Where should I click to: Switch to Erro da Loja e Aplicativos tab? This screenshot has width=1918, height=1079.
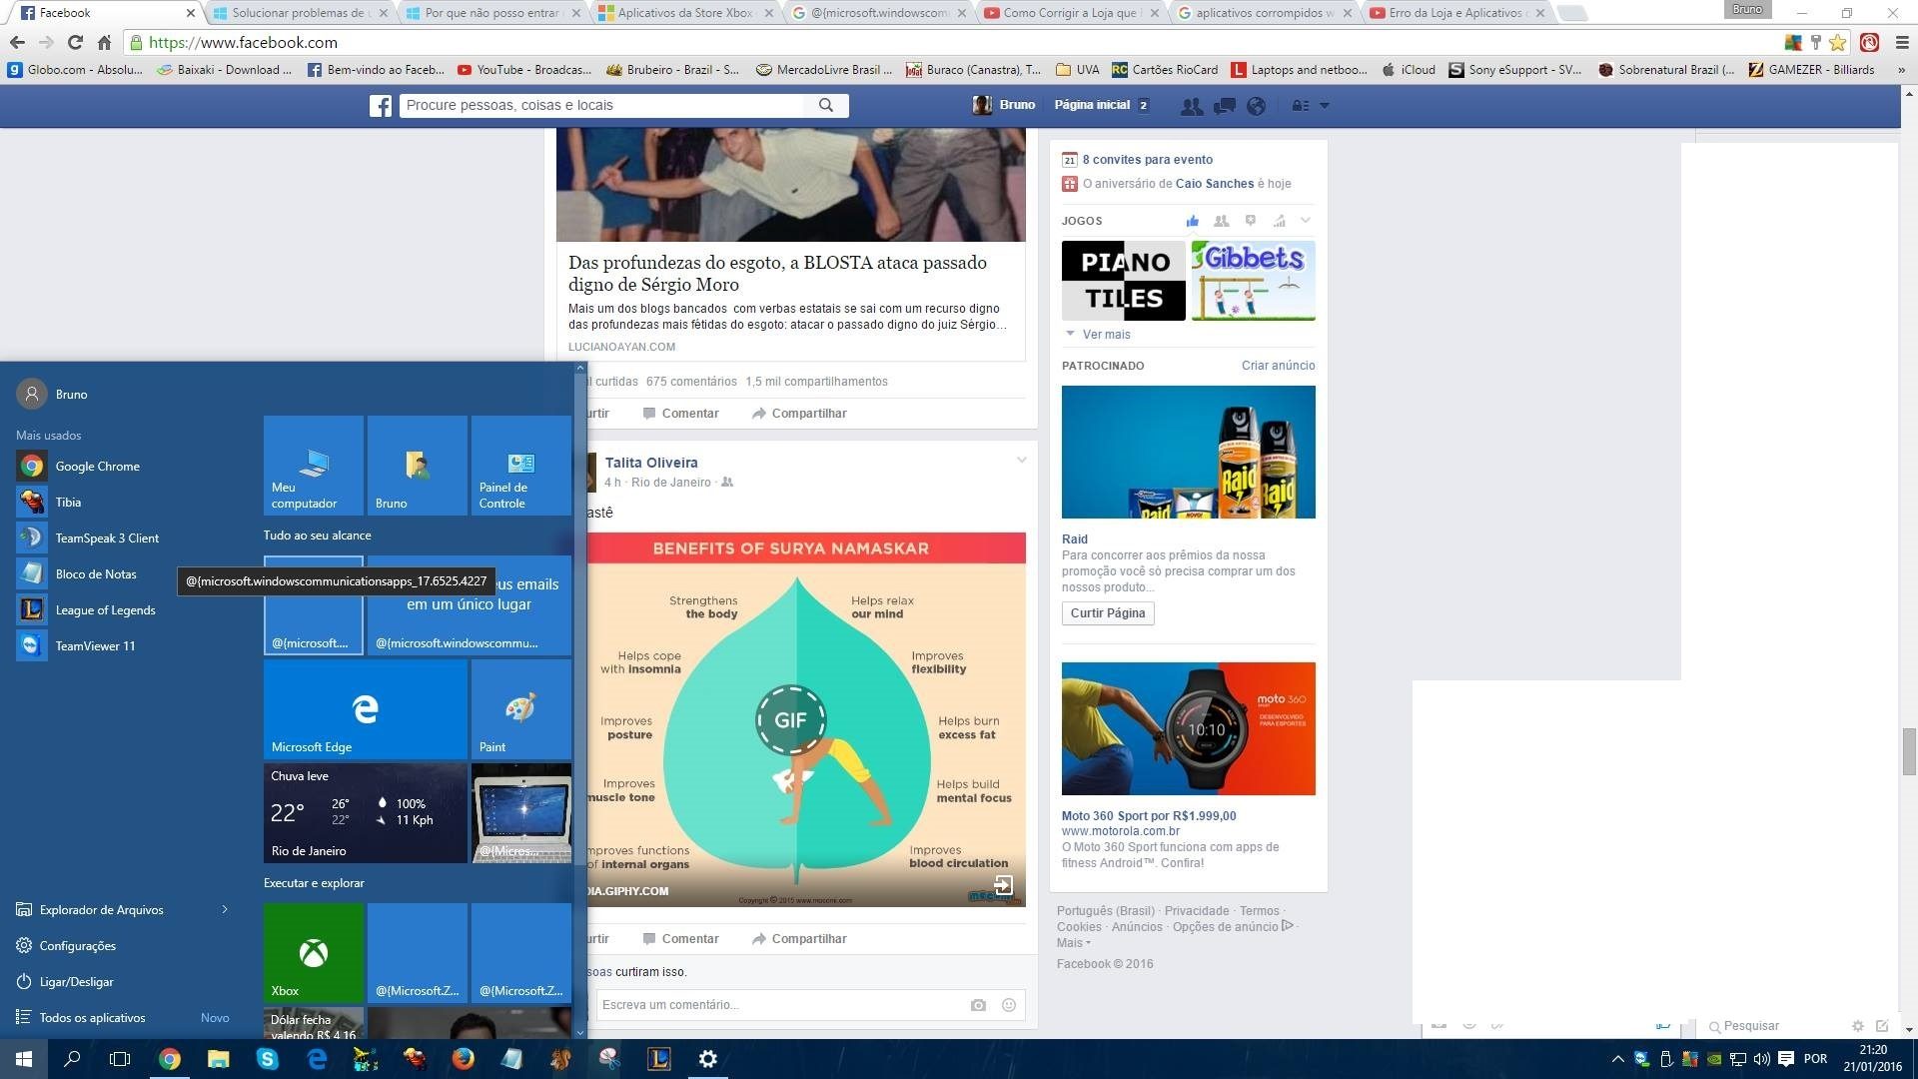[1456, 13]
